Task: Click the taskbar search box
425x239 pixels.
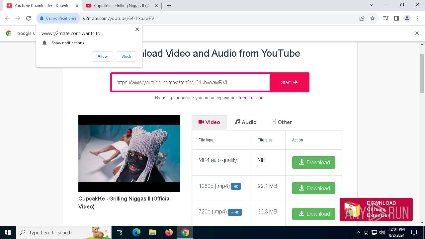Action: coord(64,232)
